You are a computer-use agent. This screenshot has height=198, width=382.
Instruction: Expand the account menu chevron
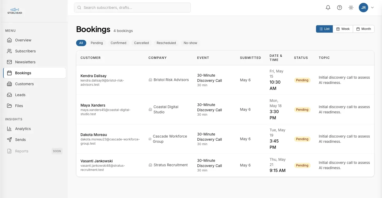coord(372,8)
